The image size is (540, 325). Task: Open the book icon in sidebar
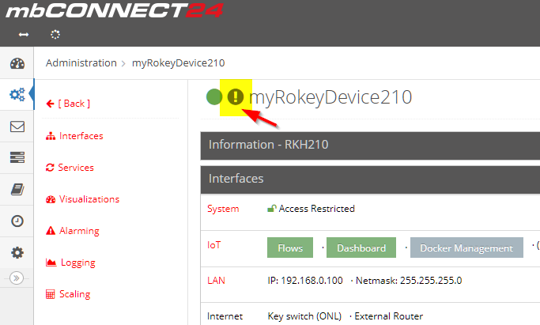coord(17,189)
